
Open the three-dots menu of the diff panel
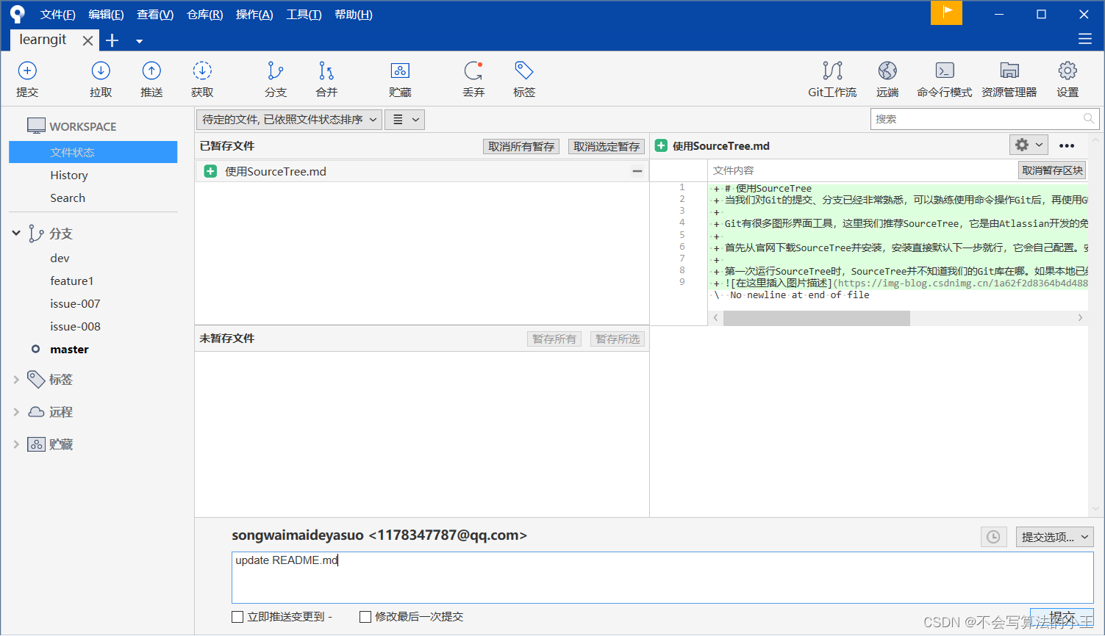tap(1067, 145)
